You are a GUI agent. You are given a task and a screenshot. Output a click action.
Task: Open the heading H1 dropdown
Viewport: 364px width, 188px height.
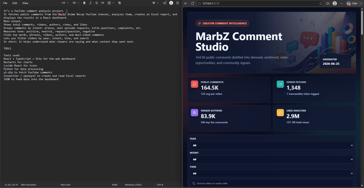tap(65, 3)
